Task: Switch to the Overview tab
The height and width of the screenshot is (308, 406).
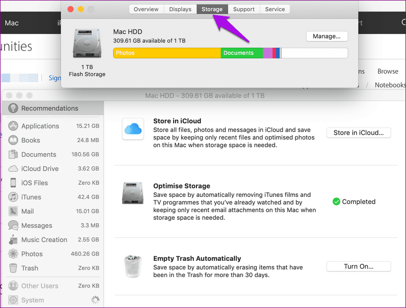Action: 146,9
